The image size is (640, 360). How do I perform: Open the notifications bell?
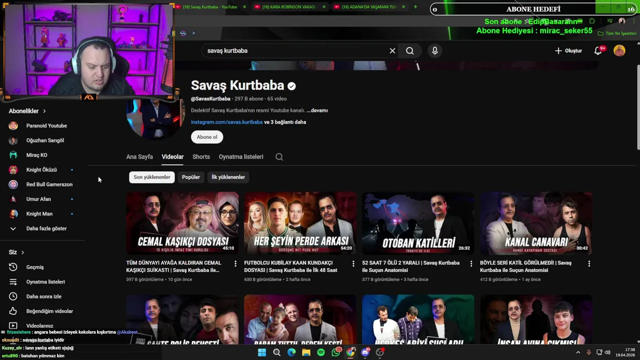tap(598, 50)
